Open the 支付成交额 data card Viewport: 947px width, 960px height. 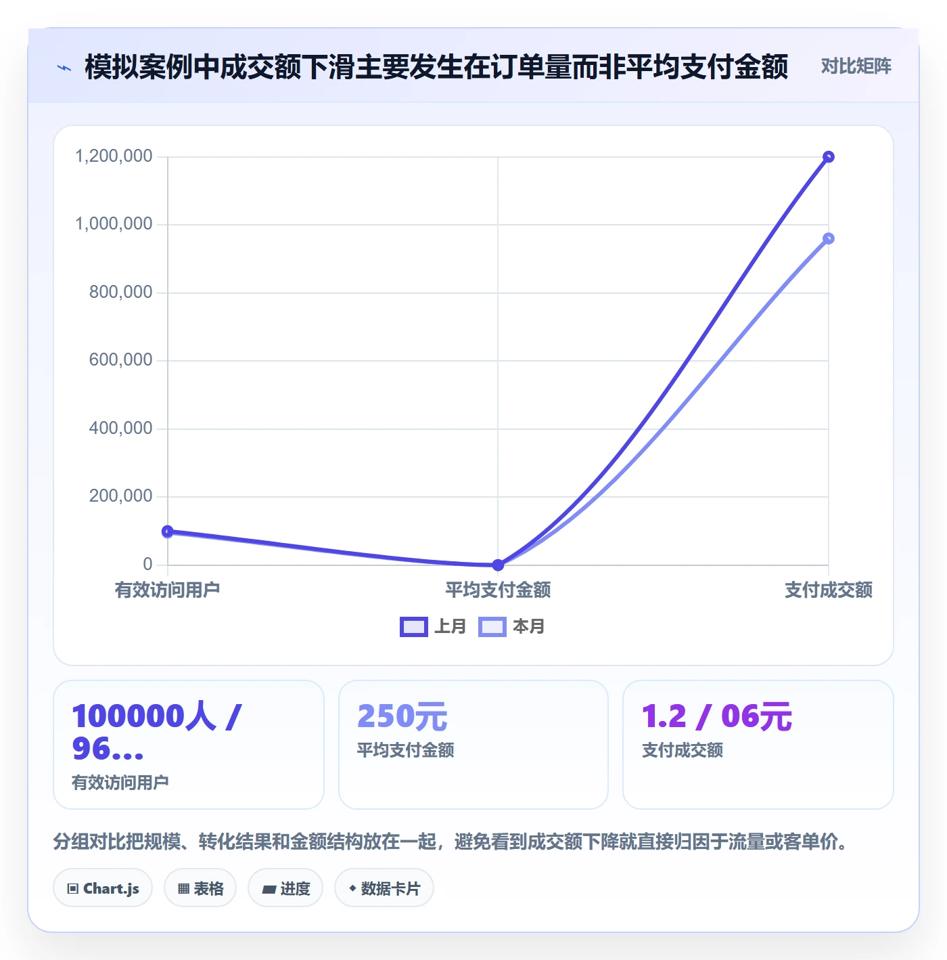click(x=758, y=745)
